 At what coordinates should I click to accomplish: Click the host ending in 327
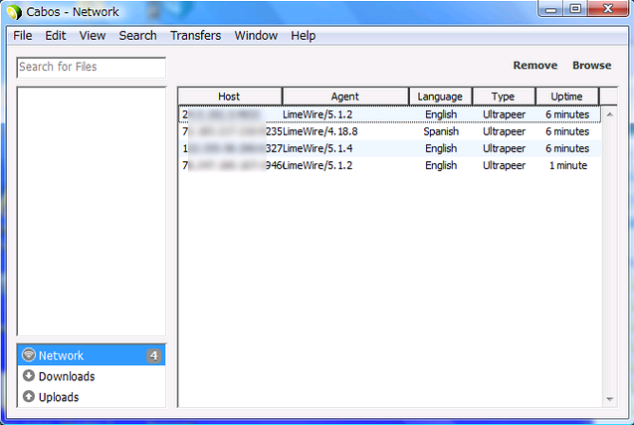232,148
